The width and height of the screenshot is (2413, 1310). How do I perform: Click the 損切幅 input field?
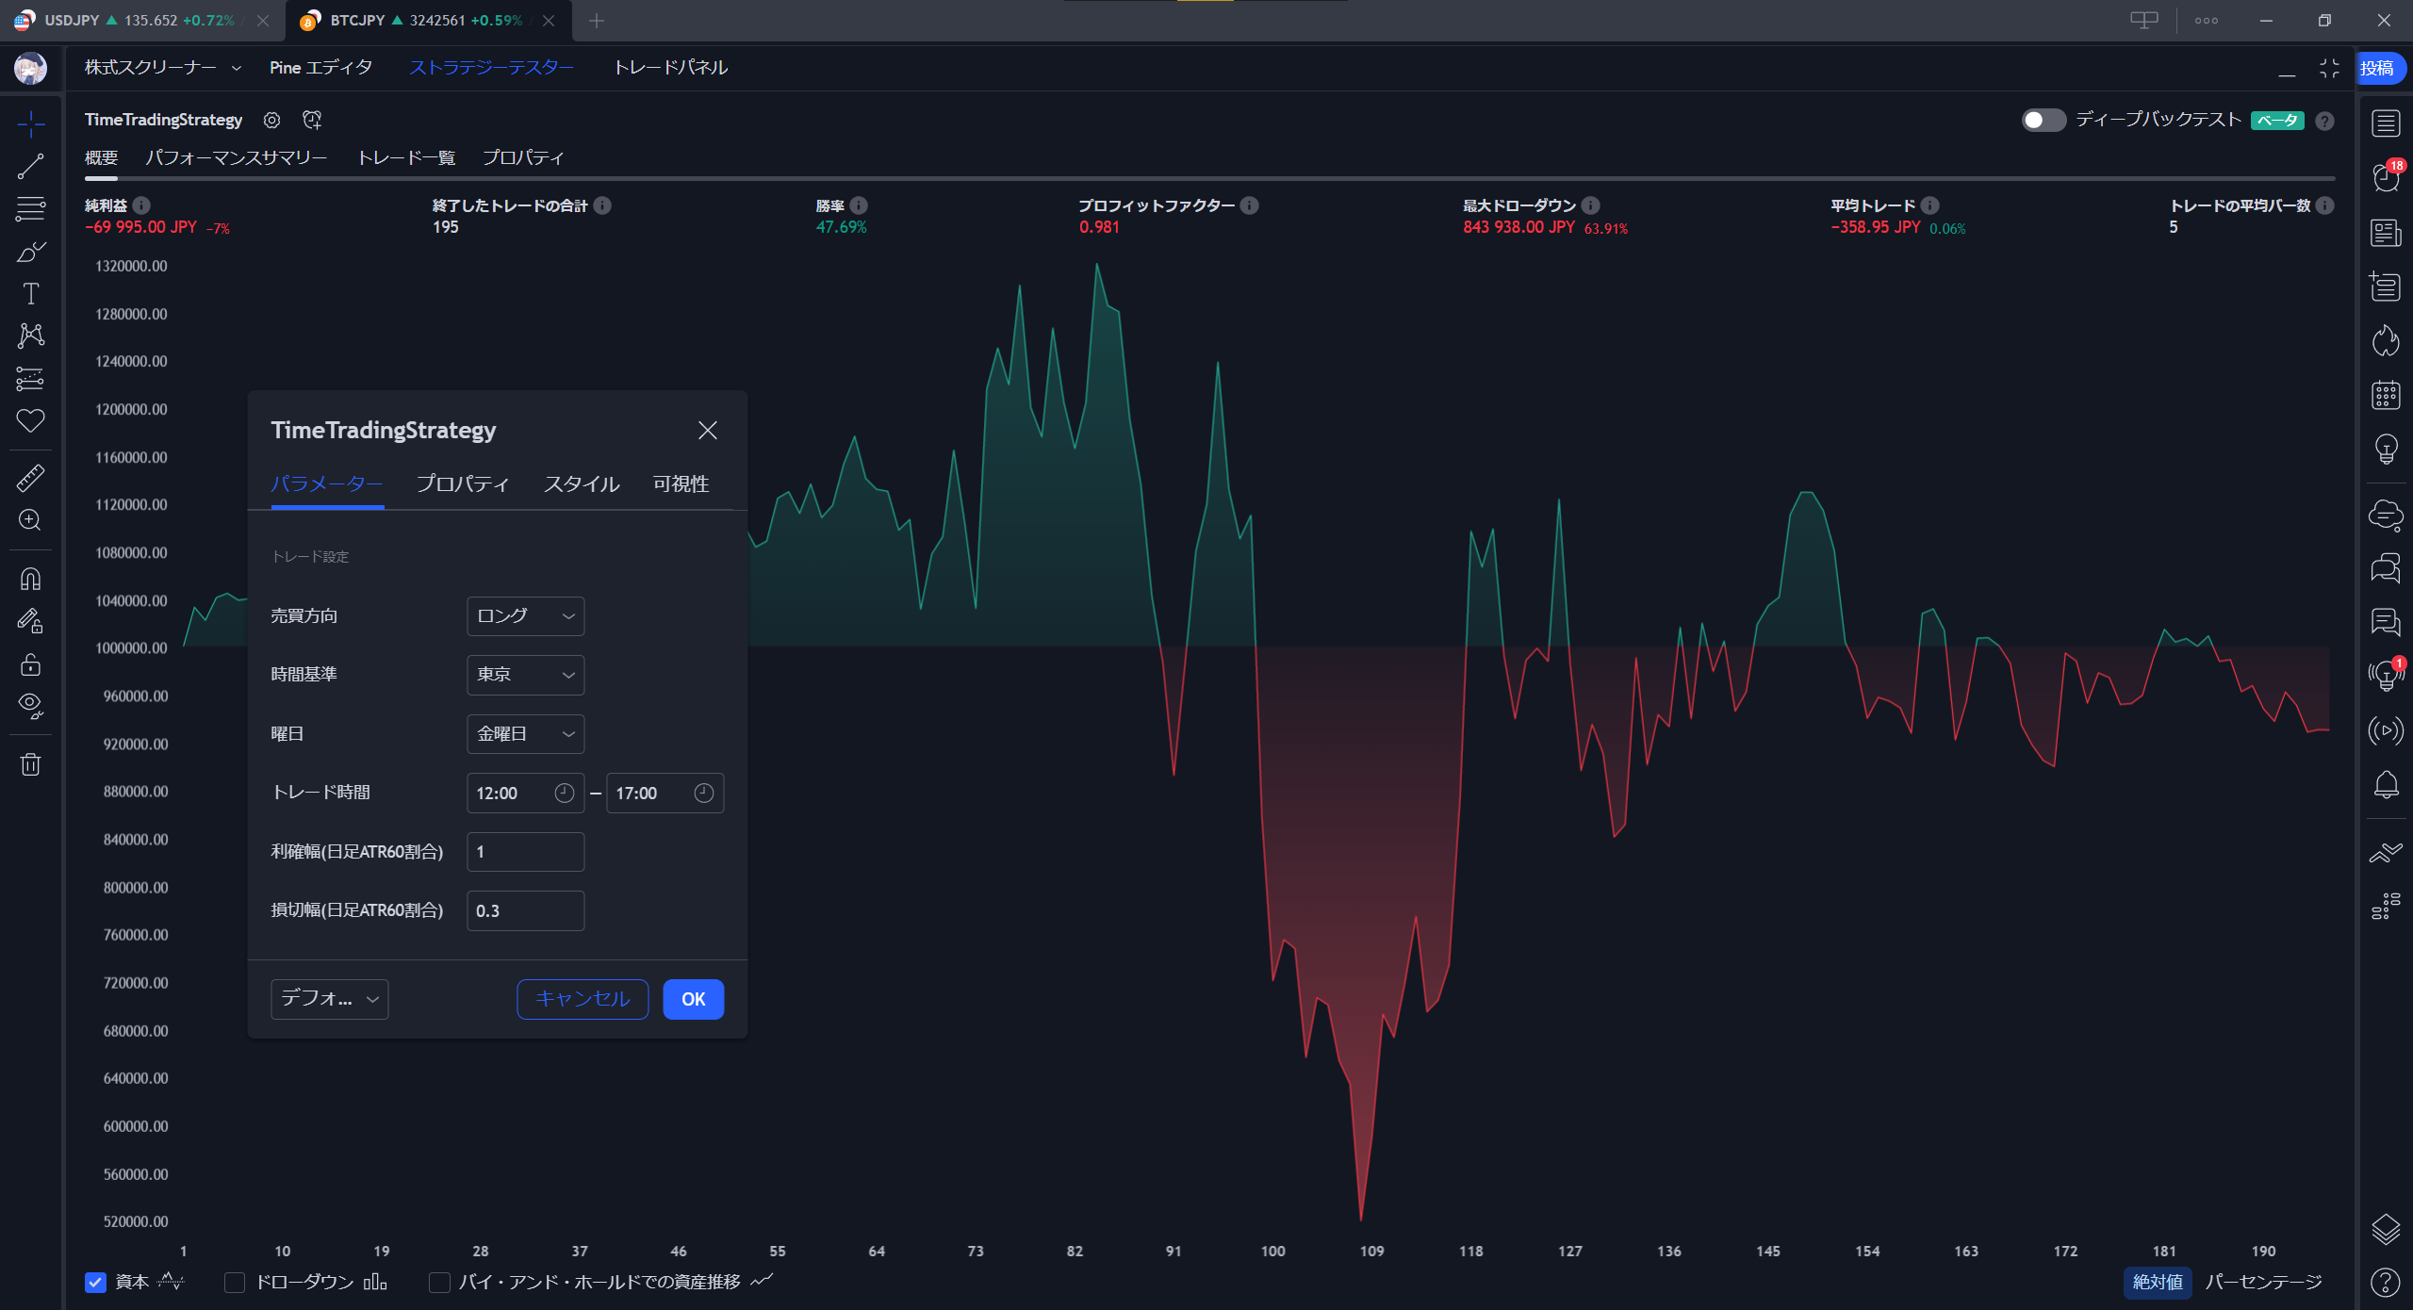(x=525, y=910)
